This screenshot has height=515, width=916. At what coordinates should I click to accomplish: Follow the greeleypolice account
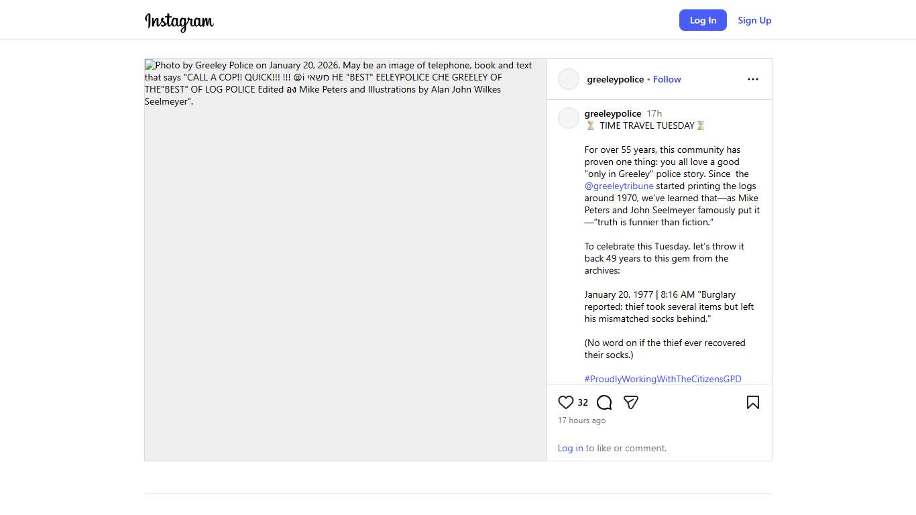(x=667, y=79)
